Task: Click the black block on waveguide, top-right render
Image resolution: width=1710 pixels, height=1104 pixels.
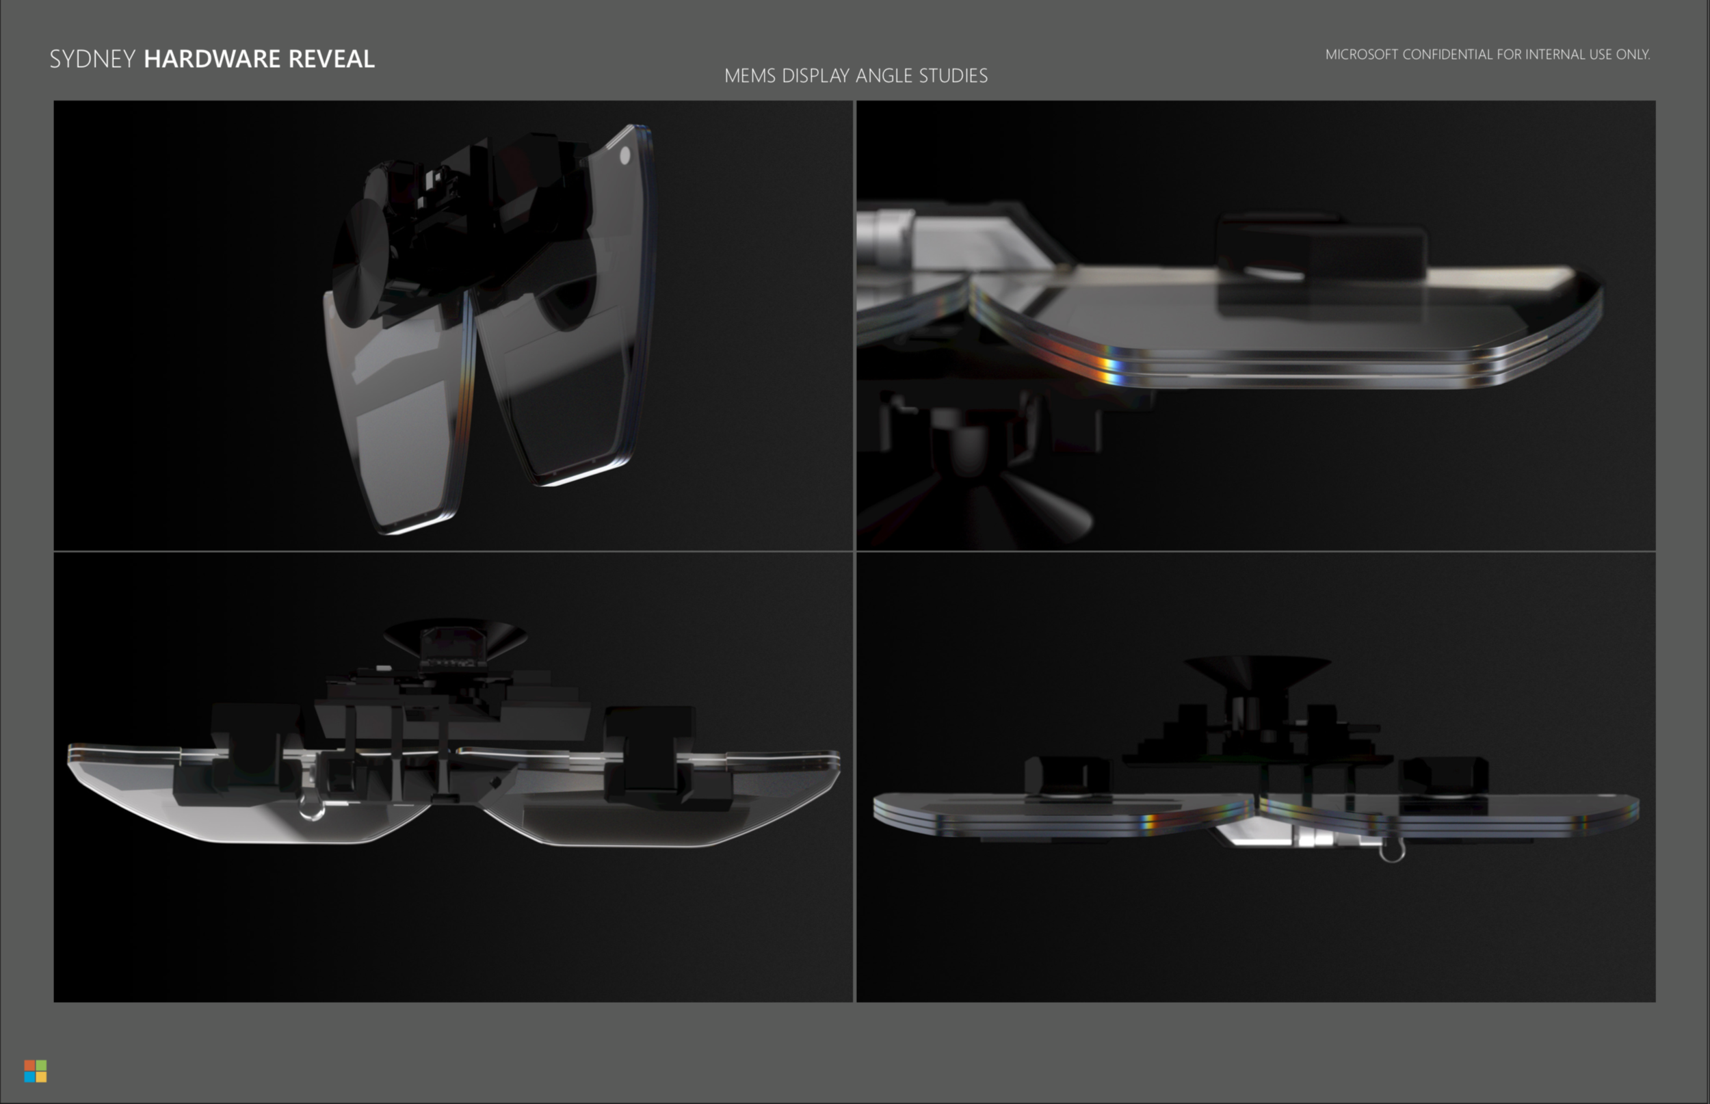Action: tap(1322, 248)
